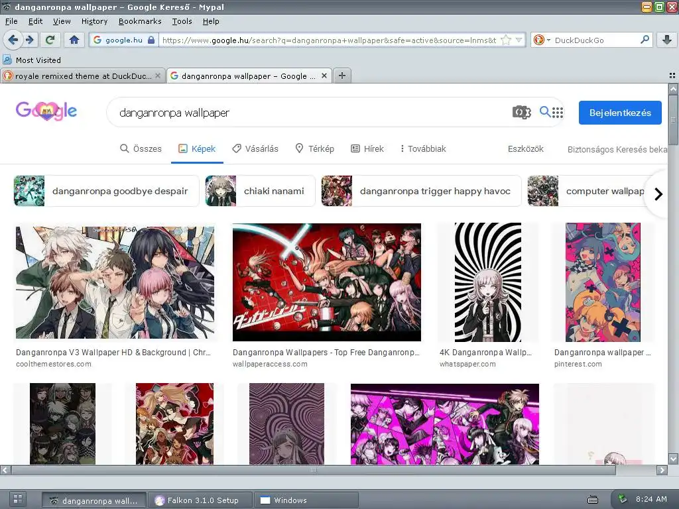
Task: Open the URL history dropdown arrow
Action: pos(519,40)
